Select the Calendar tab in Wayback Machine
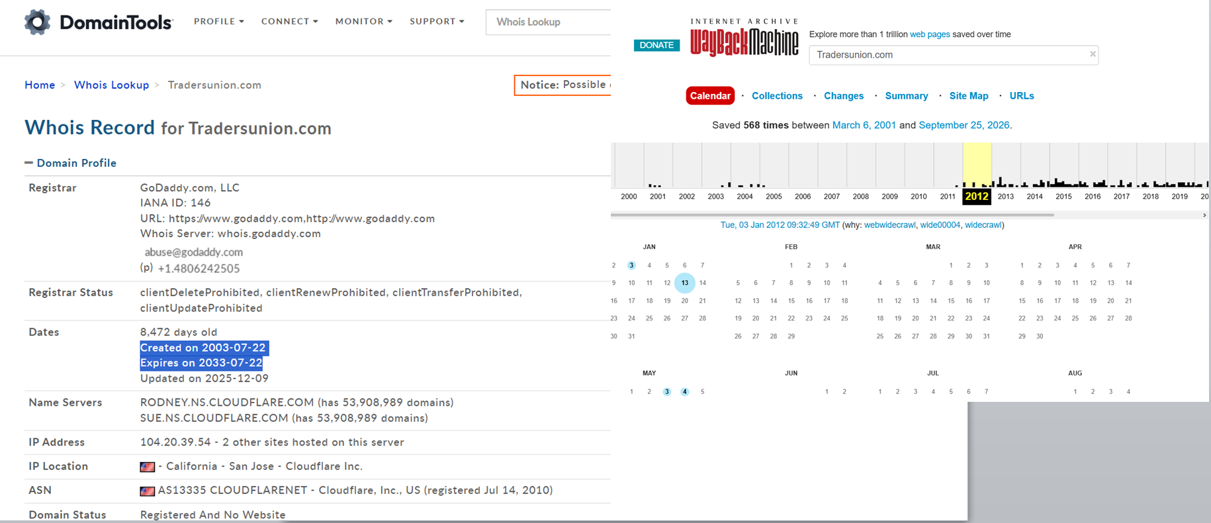The image size is (1211, 523). 710,96
